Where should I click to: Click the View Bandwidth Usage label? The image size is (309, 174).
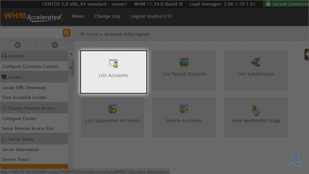[256, 121]
